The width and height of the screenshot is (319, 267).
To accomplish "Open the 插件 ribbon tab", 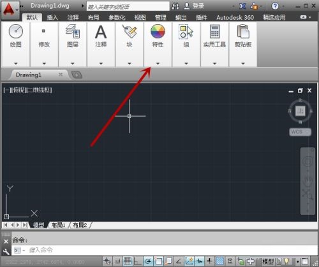I will tap(202, 17).
